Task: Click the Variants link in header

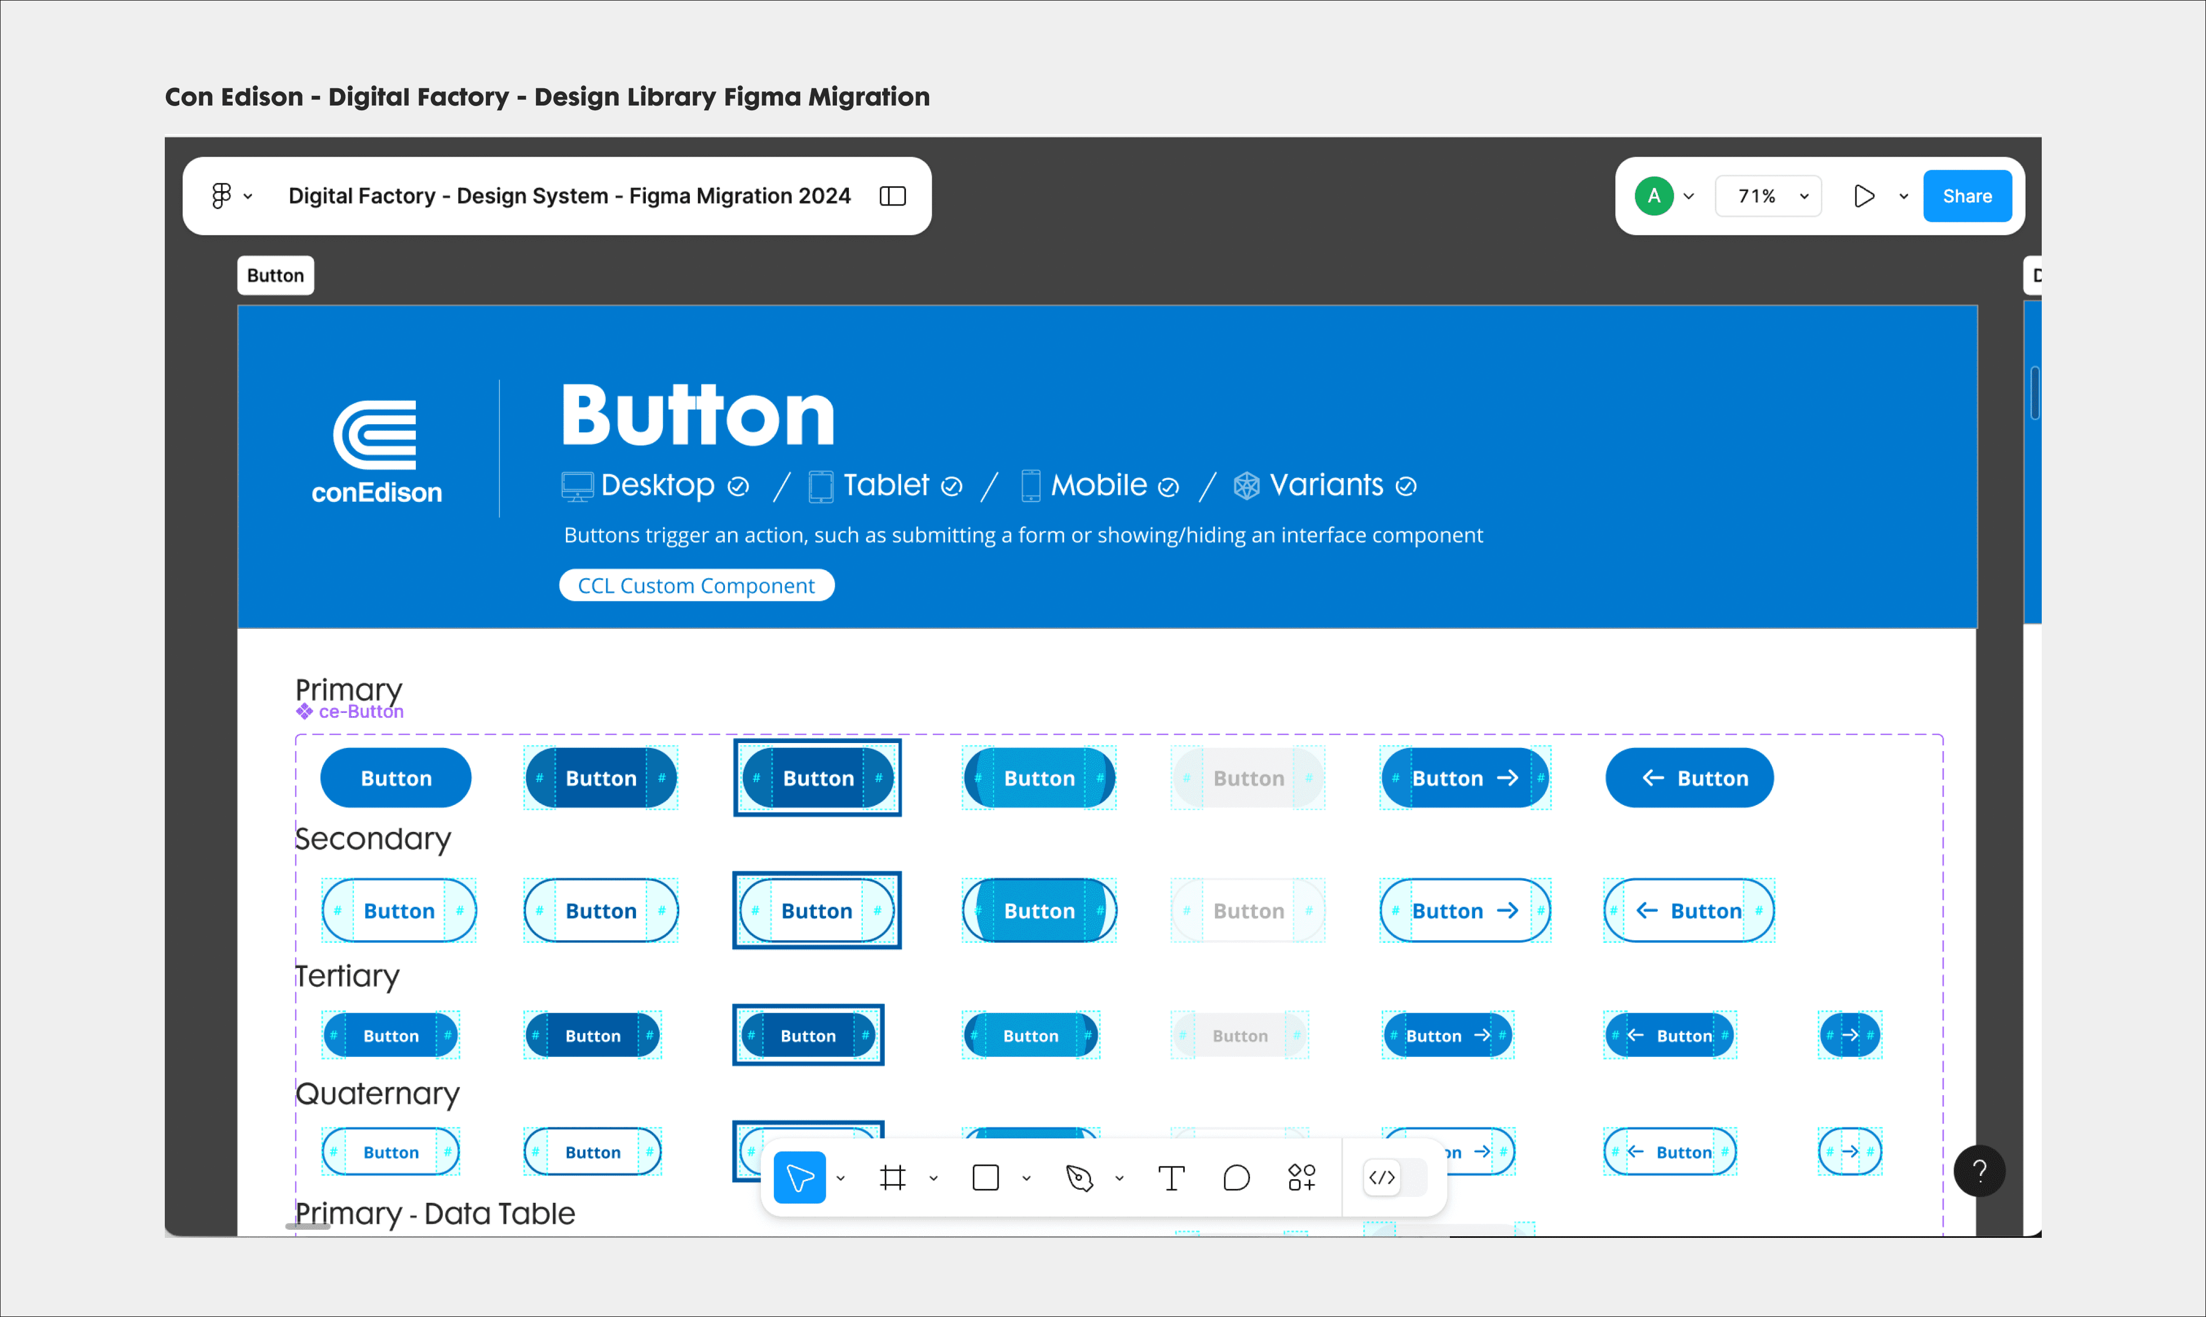Action: tap(1325, 485)
